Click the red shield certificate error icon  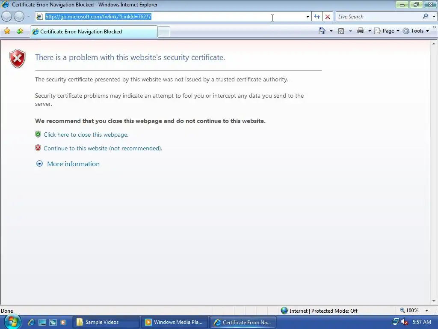tap(17, 58)
